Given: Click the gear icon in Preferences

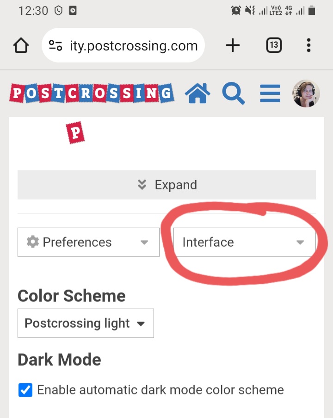Looking at the screenshot, I should pyautogui.click(x=33, y=242).
